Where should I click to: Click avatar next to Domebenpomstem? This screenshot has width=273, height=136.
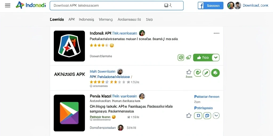pos(121,128)
